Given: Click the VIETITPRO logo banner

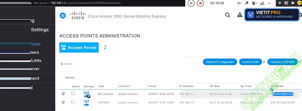Looking at the screenshot, I should (272, 14).
